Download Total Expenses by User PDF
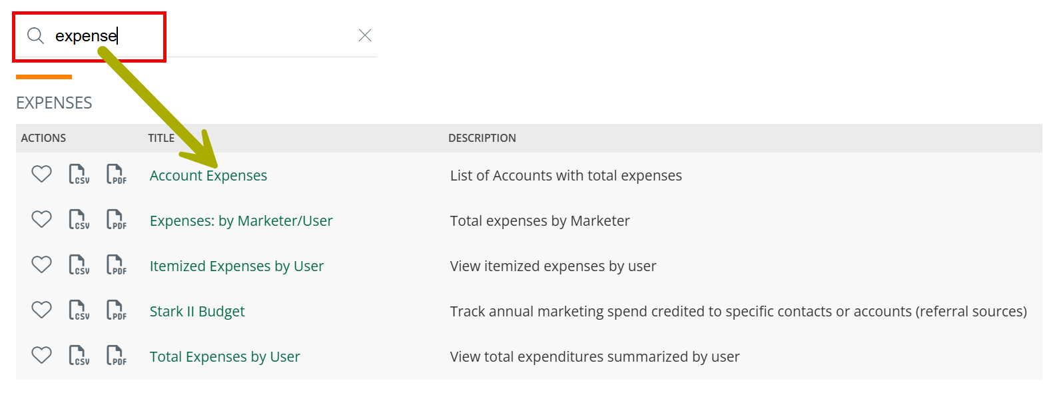1043x393 pixels. [117, 356]
